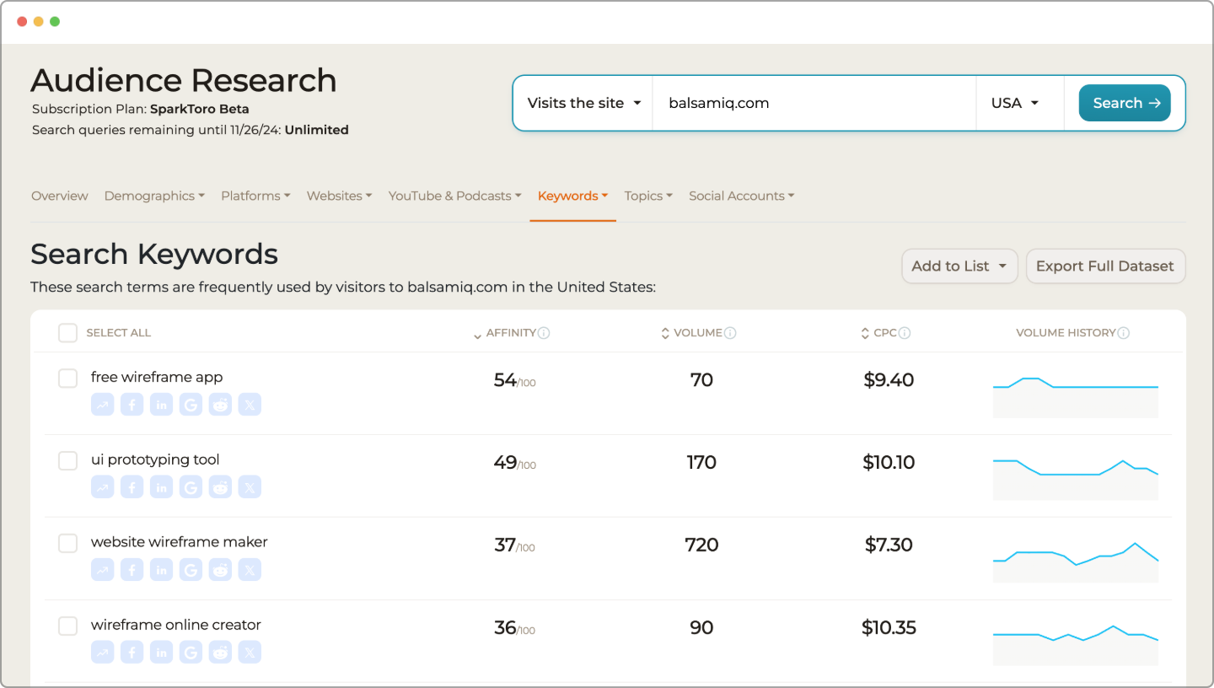Click volume history chart for free wireframe app

(1076, 397)
